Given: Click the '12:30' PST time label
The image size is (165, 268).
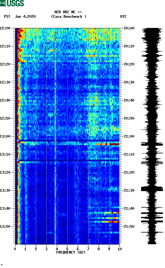Looking at the screenshot, I should coord(5,82).
